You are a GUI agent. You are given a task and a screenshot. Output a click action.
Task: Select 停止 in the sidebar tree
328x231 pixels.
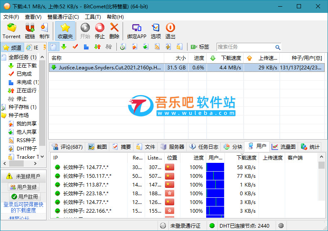click(22, 98)
